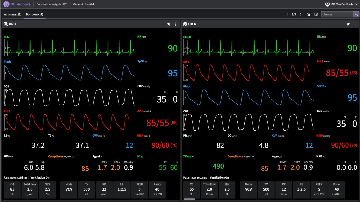
Task: Click the GE HealthCare logo
Action: pos(17,4)
